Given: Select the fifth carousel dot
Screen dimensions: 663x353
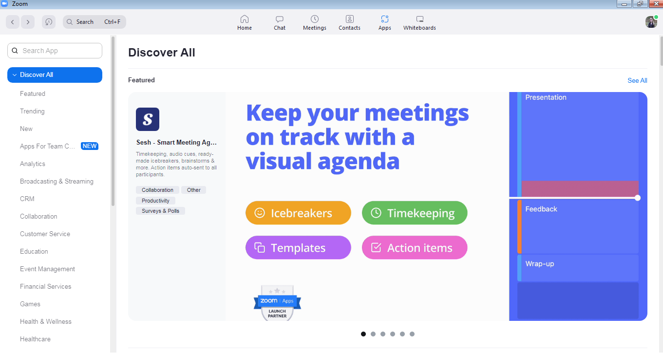Looking at the screenshot, I should (402, 334).
